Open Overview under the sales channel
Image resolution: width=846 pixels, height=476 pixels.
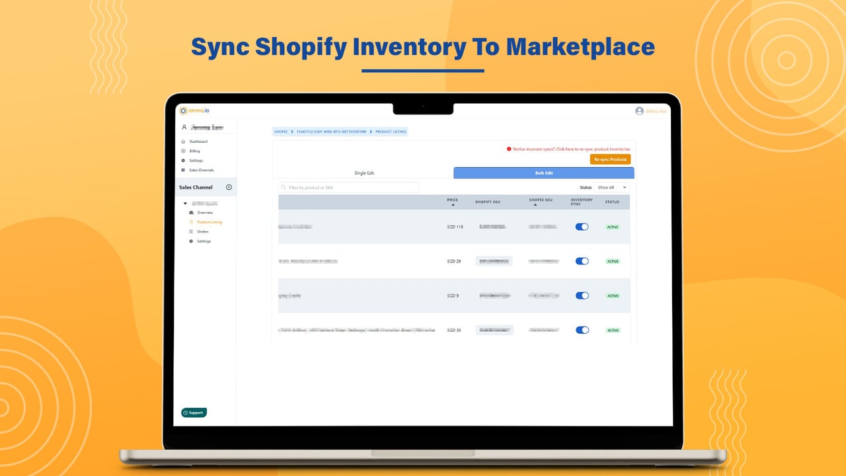coord(205,213)
